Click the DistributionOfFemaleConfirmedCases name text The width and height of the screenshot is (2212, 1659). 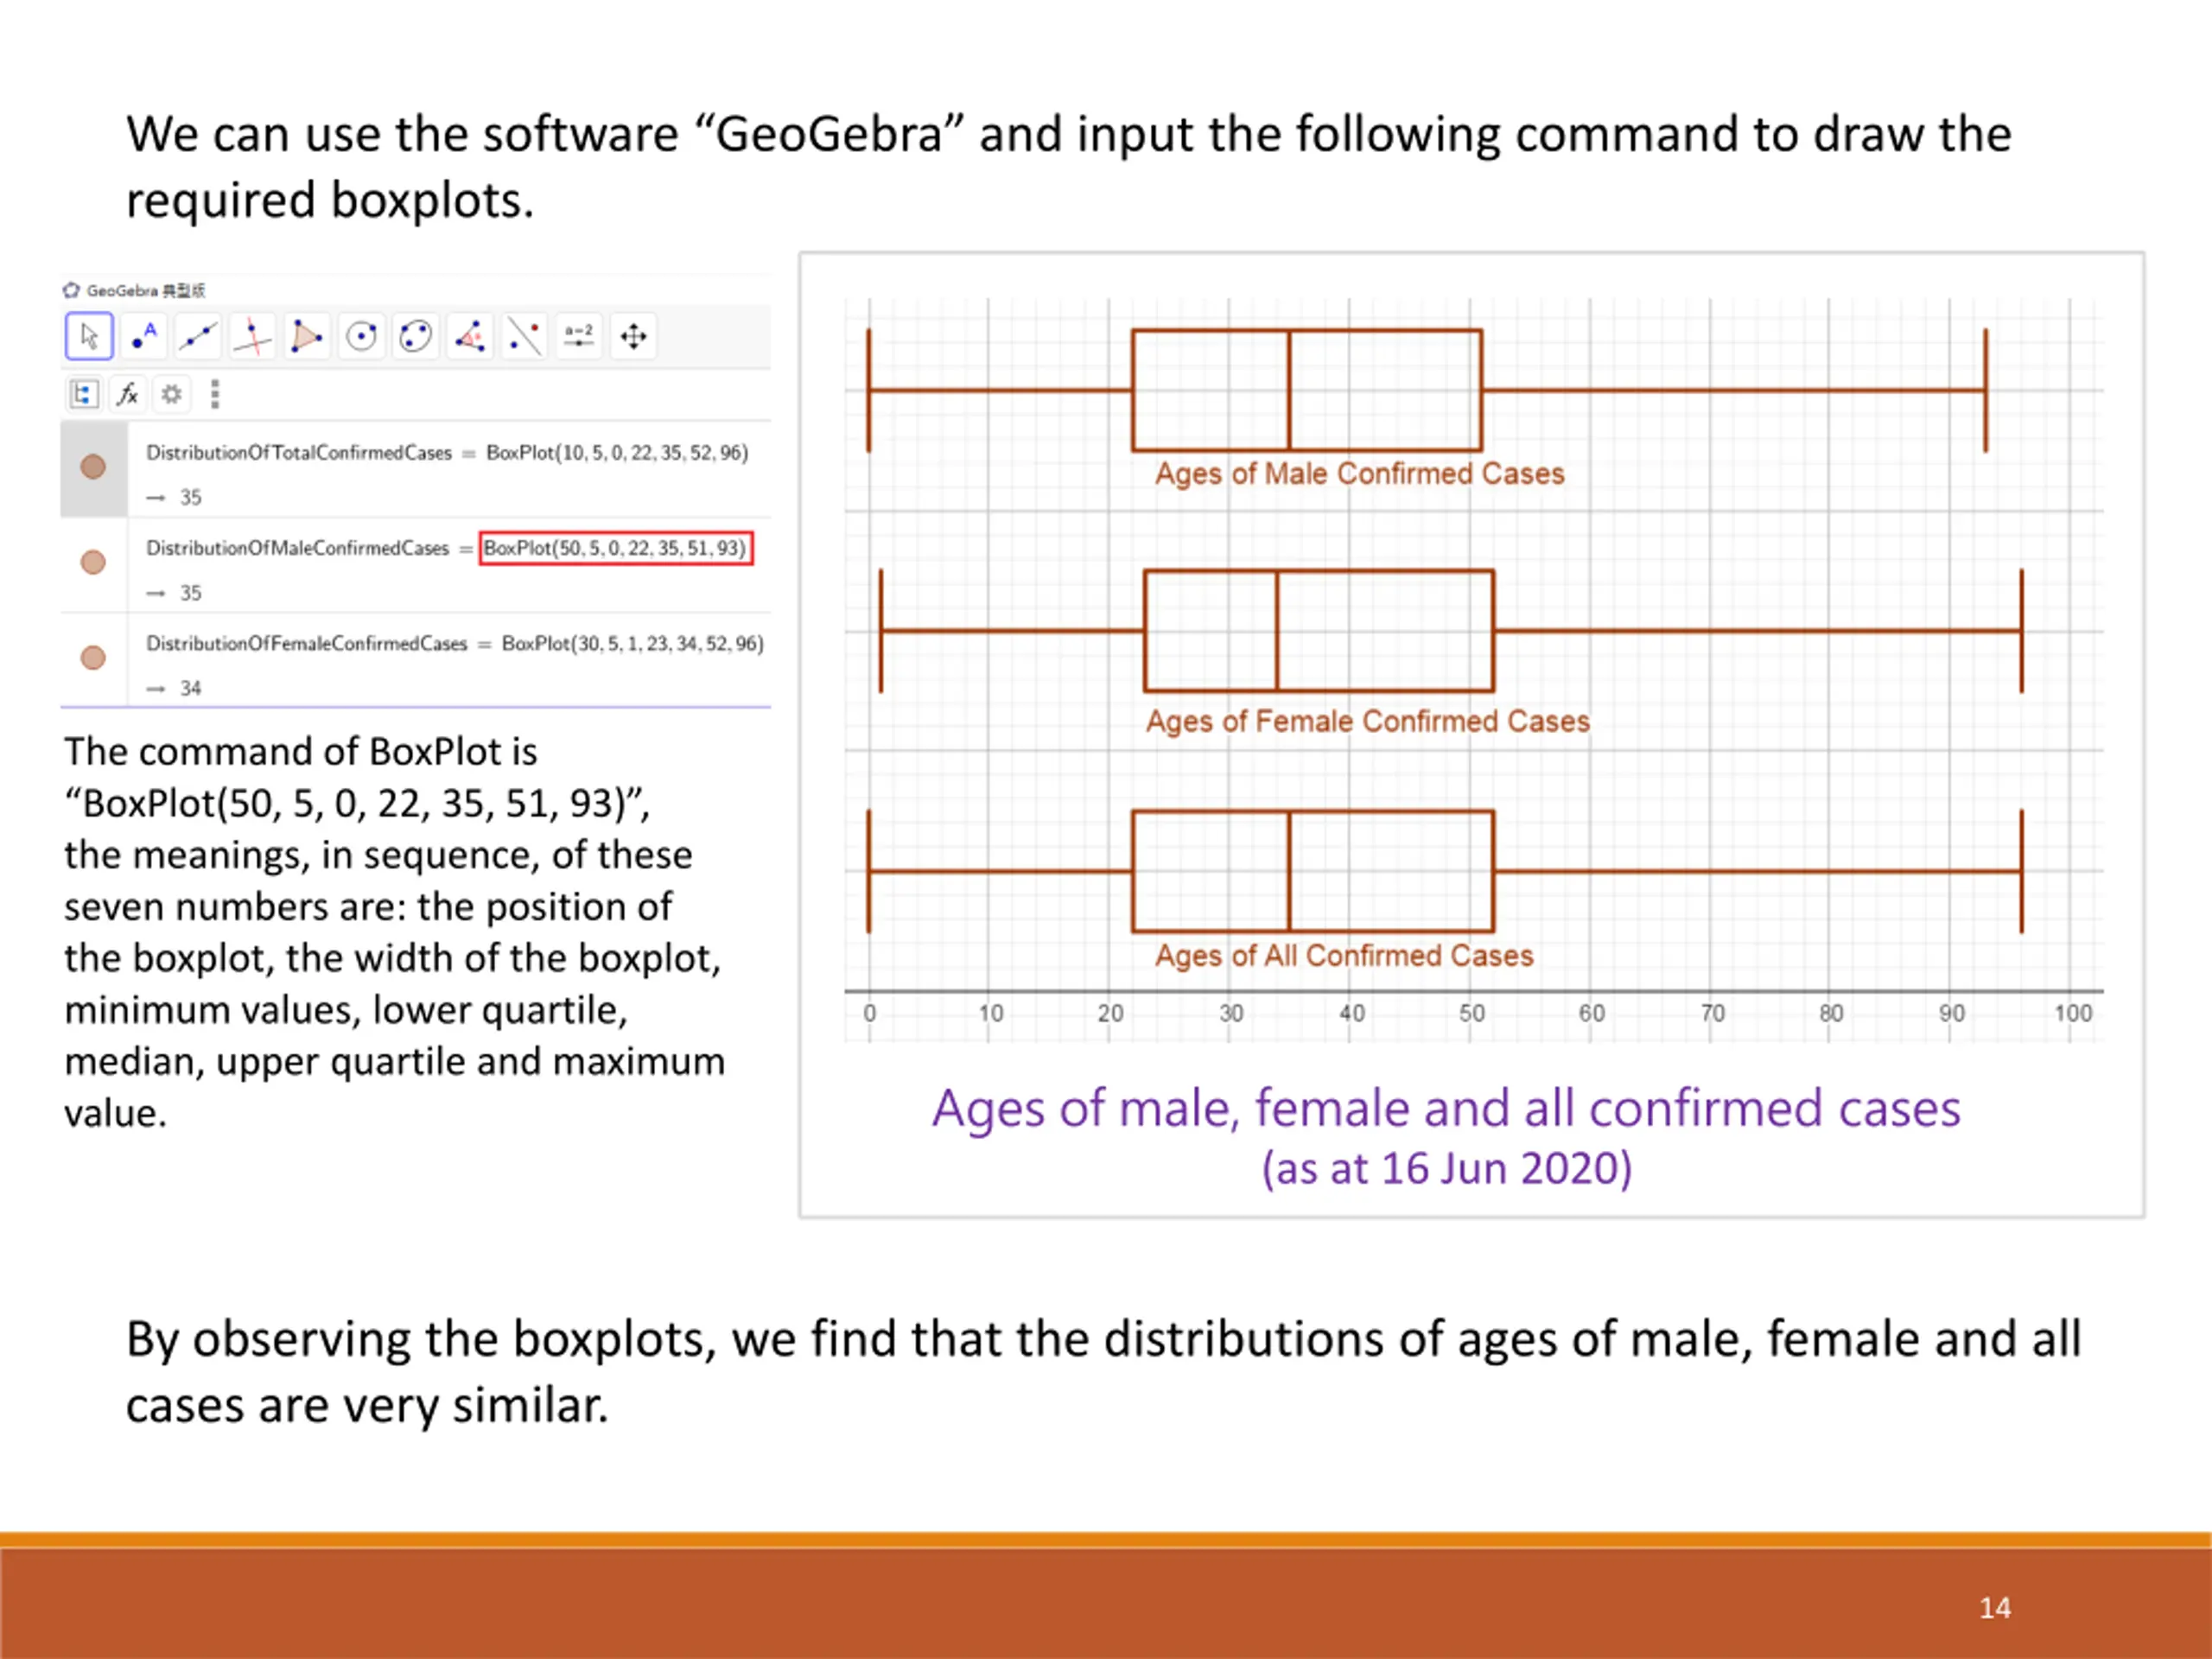306,643
